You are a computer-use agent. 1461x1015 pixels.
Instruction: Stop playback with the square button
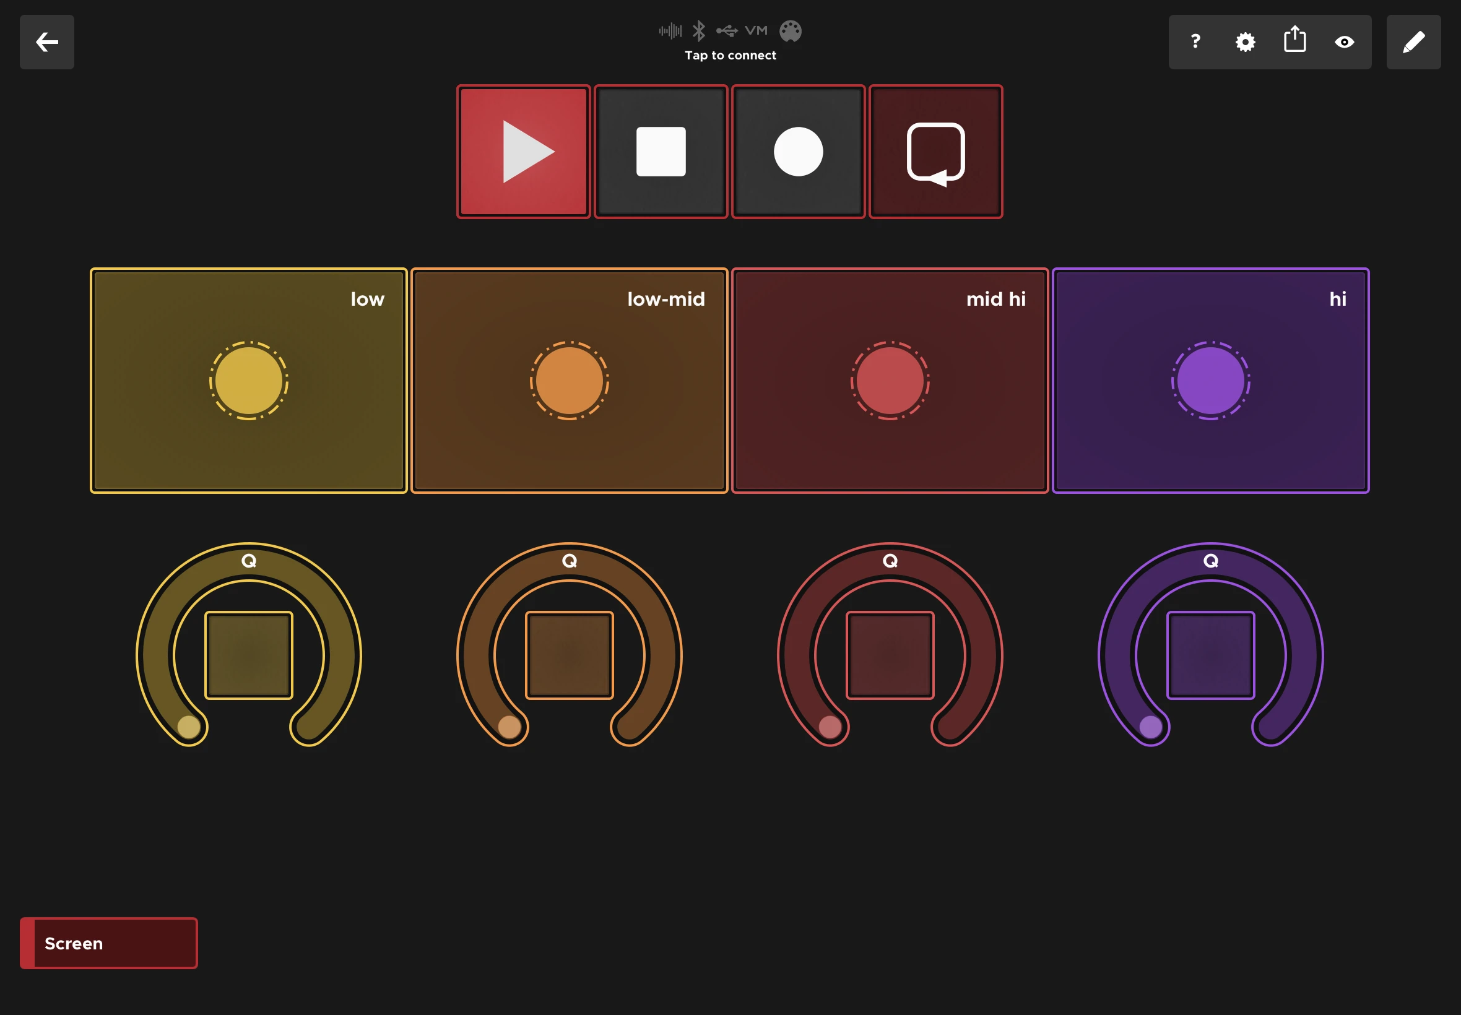[661, 152]
